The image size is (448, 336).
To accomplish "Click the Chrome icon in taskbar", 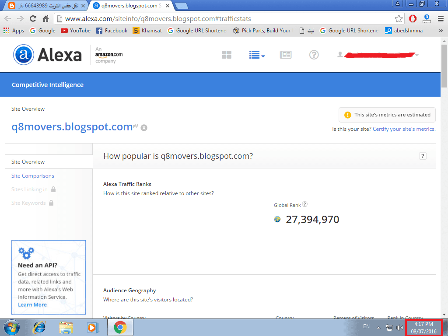I will (120, 327).
